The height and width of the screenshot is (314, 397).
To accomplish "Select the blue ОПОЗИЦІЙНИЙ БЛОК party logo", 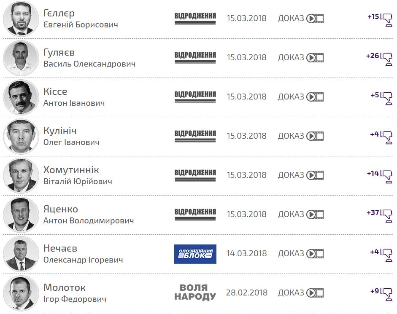I will pos(196,253).
